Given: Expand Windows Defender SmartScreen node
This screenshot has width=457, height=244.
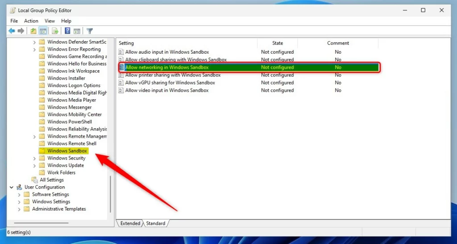Looking at the screenshot, I should (34, 42).
